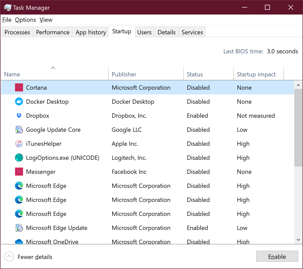Screen dimensions: 303x269
Task: Select the Cortana row name
Action: tap(36, 88)
